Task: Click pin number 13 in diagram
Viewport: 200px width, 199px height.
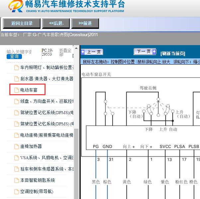Action: point(169,160)
